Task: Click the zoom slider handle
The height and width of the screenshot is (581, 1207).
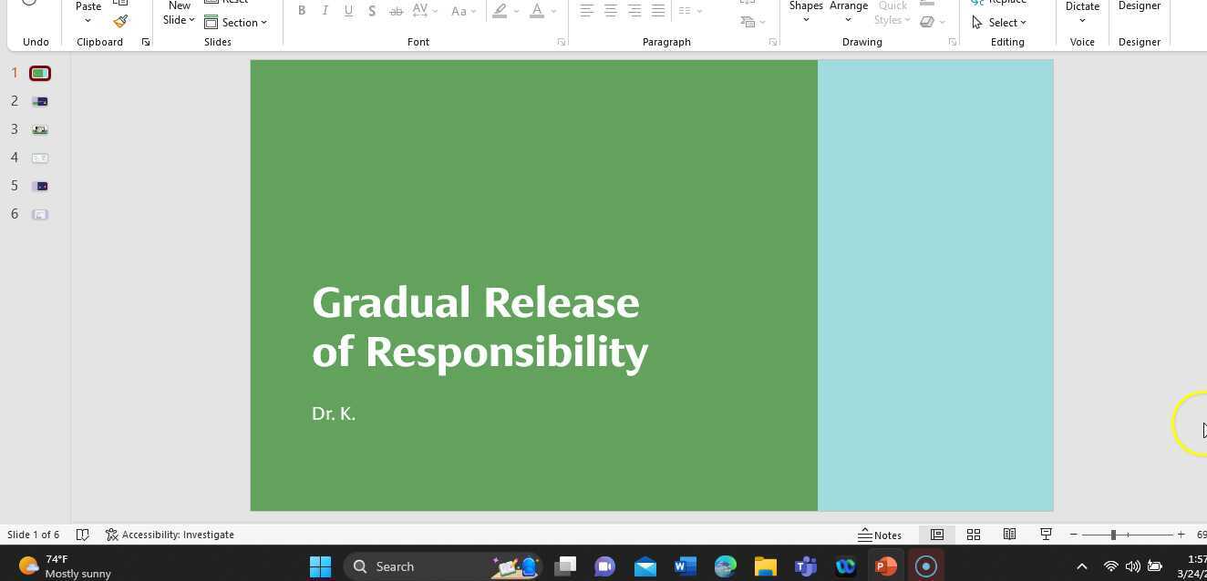Action: click(x=1113, y=535)
